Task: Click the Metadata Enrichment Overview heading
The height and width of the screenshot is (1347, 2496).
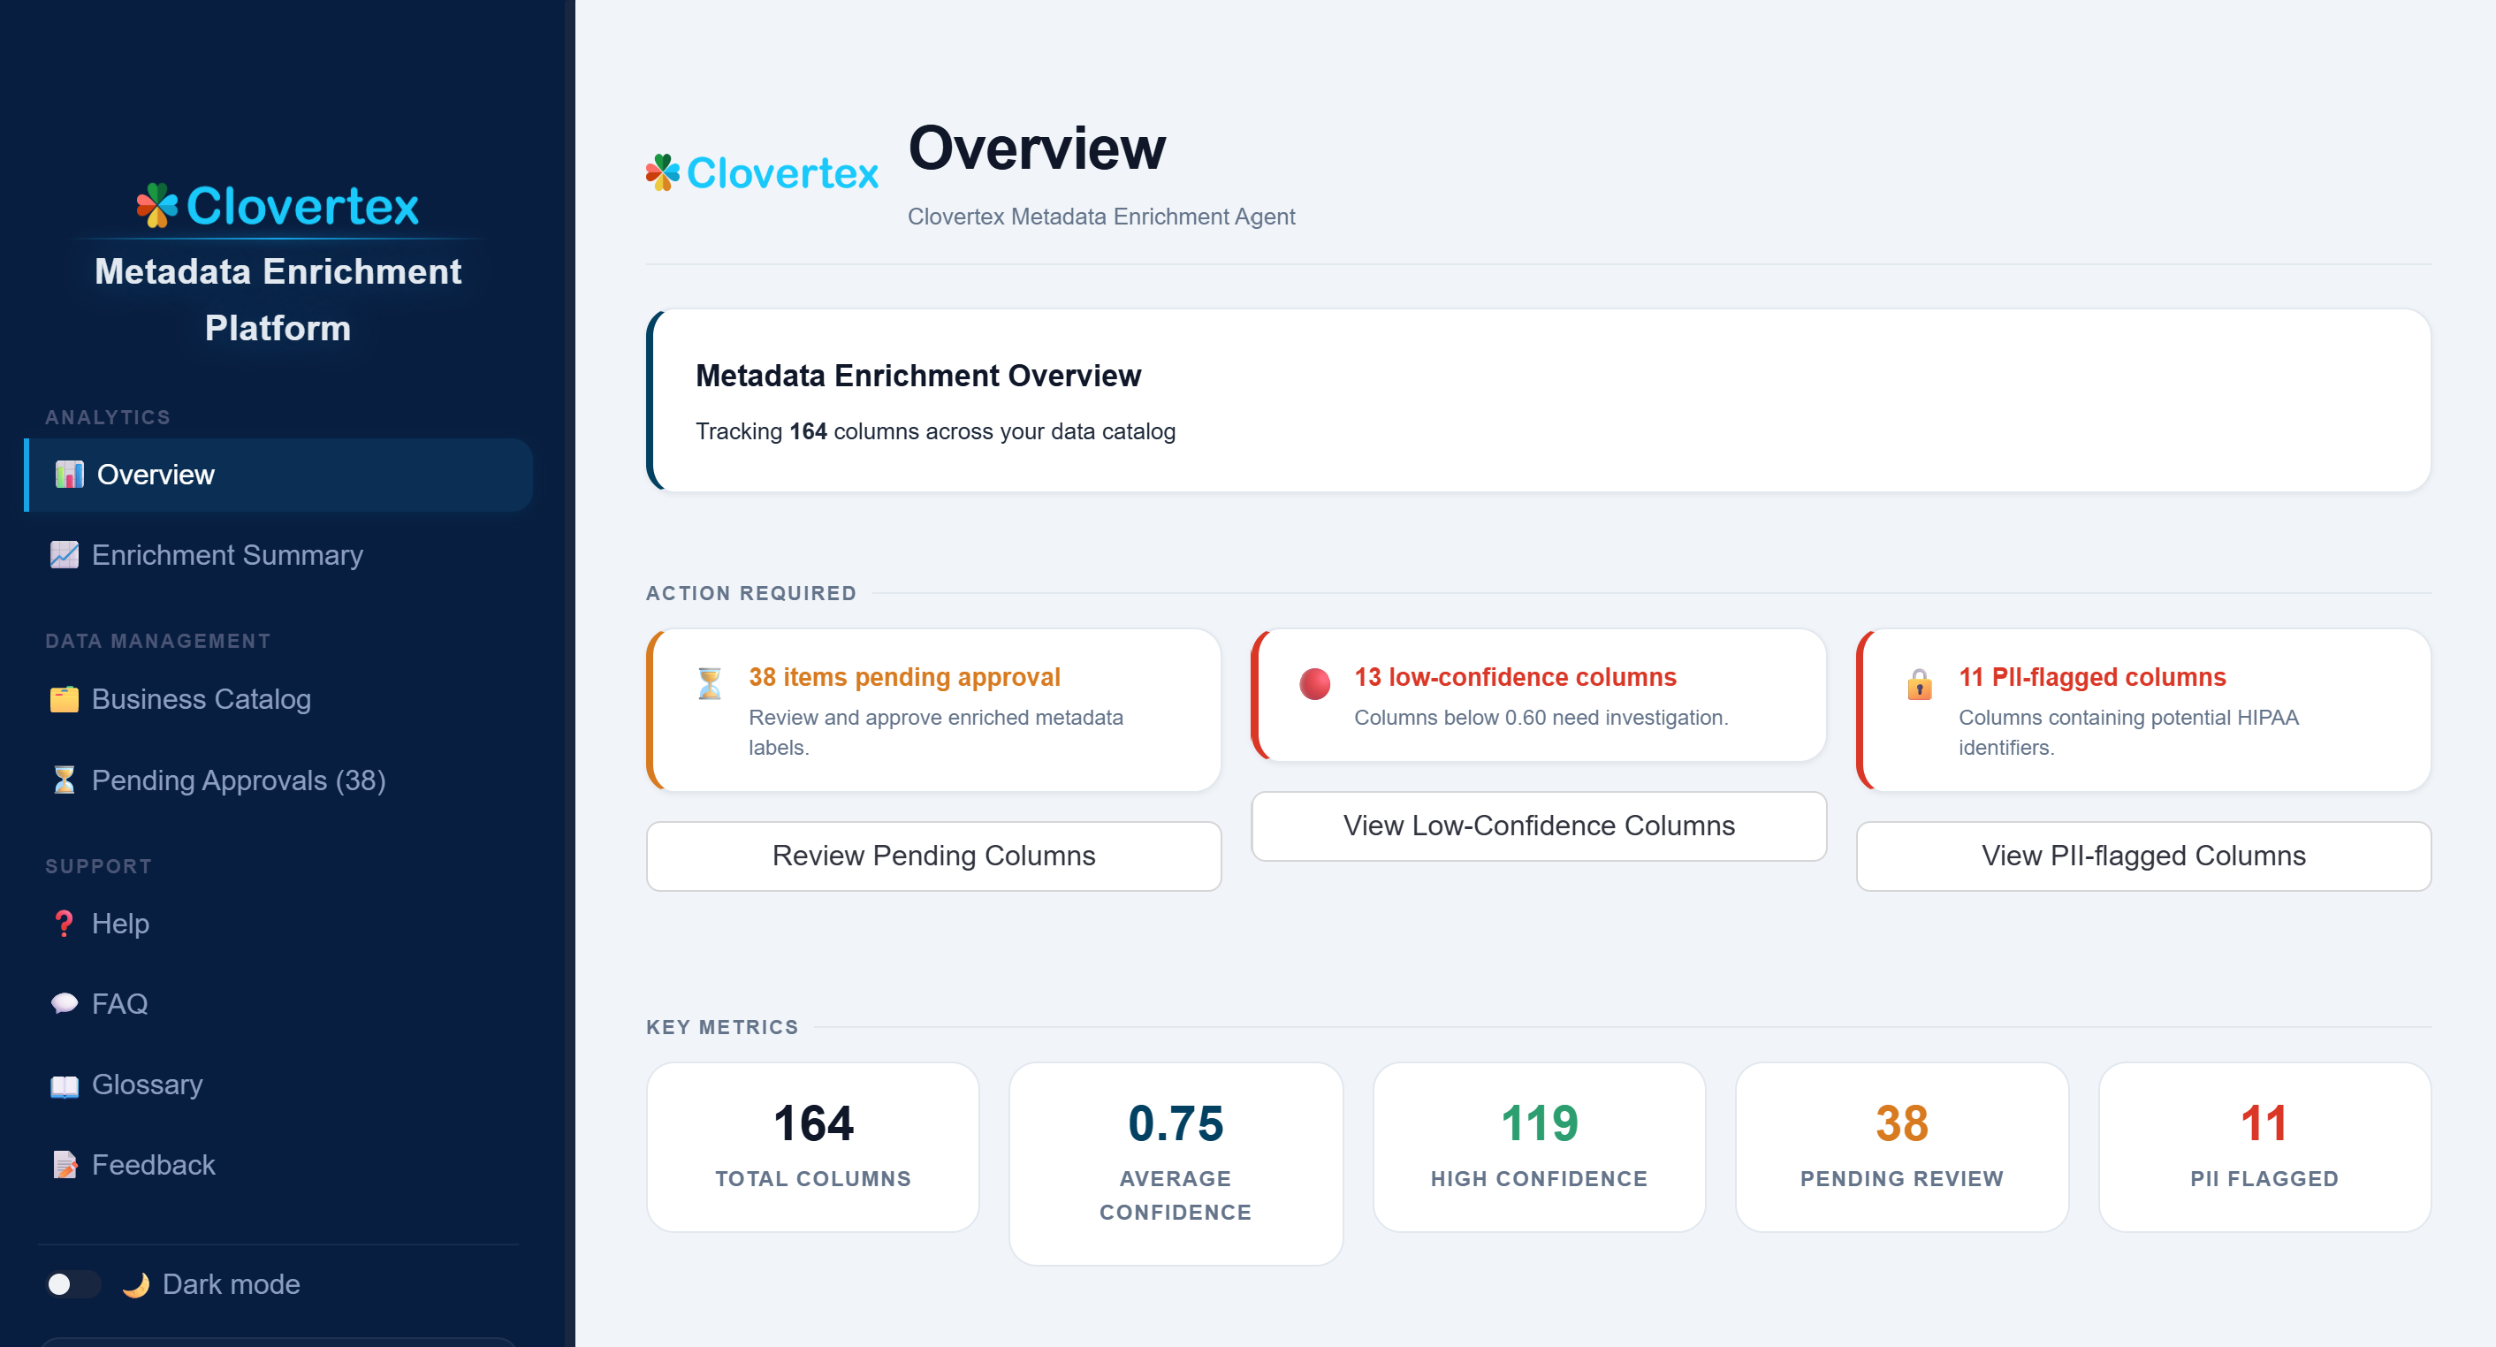Action: [917, 375]
